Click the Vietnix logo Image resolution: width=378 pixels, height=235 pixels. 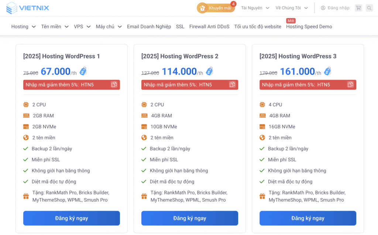tap(28, 8)
